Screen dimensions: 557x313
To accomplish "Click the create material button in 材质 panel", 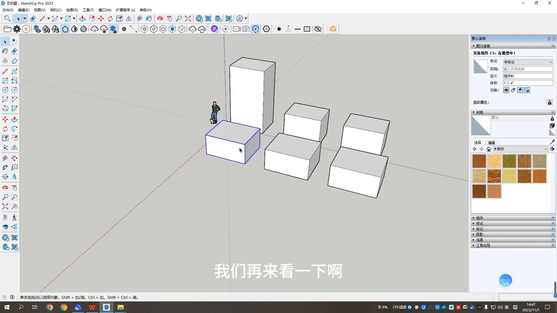I will [552, 125].
